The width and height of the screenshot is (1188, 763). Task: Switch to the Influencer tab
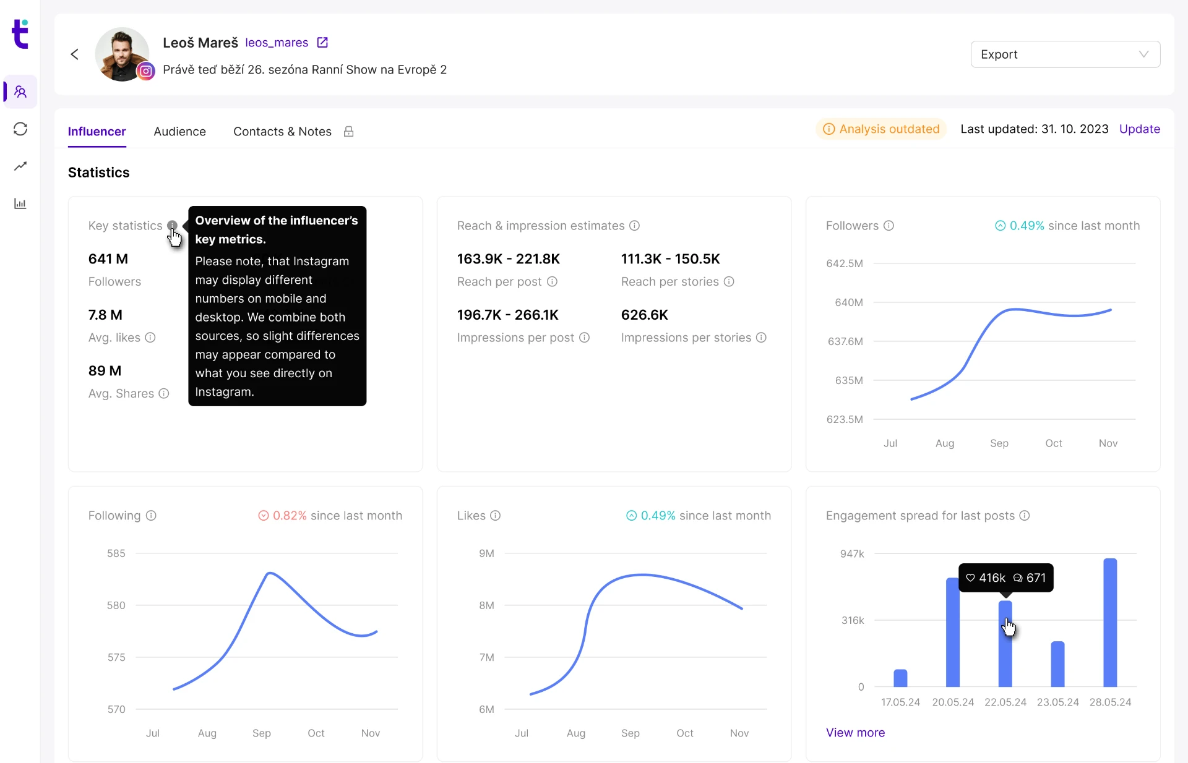pyautogui.click(x=97, y=131)
